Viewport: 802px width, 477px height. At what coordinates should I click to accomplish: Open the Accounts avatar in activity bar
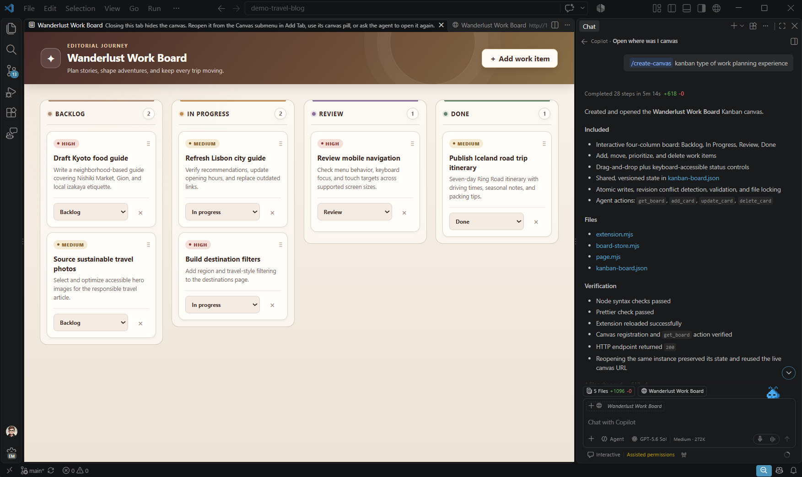coord(11,431)
